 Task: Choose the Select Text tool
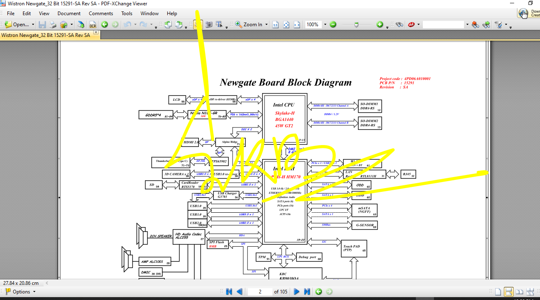click(219, 25)
